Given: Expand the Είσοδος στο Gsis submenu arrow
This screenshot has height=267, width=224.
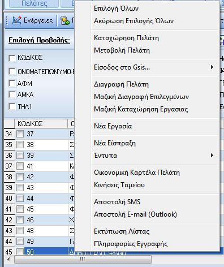Looking at the screenshot, I should pos(212,67).
